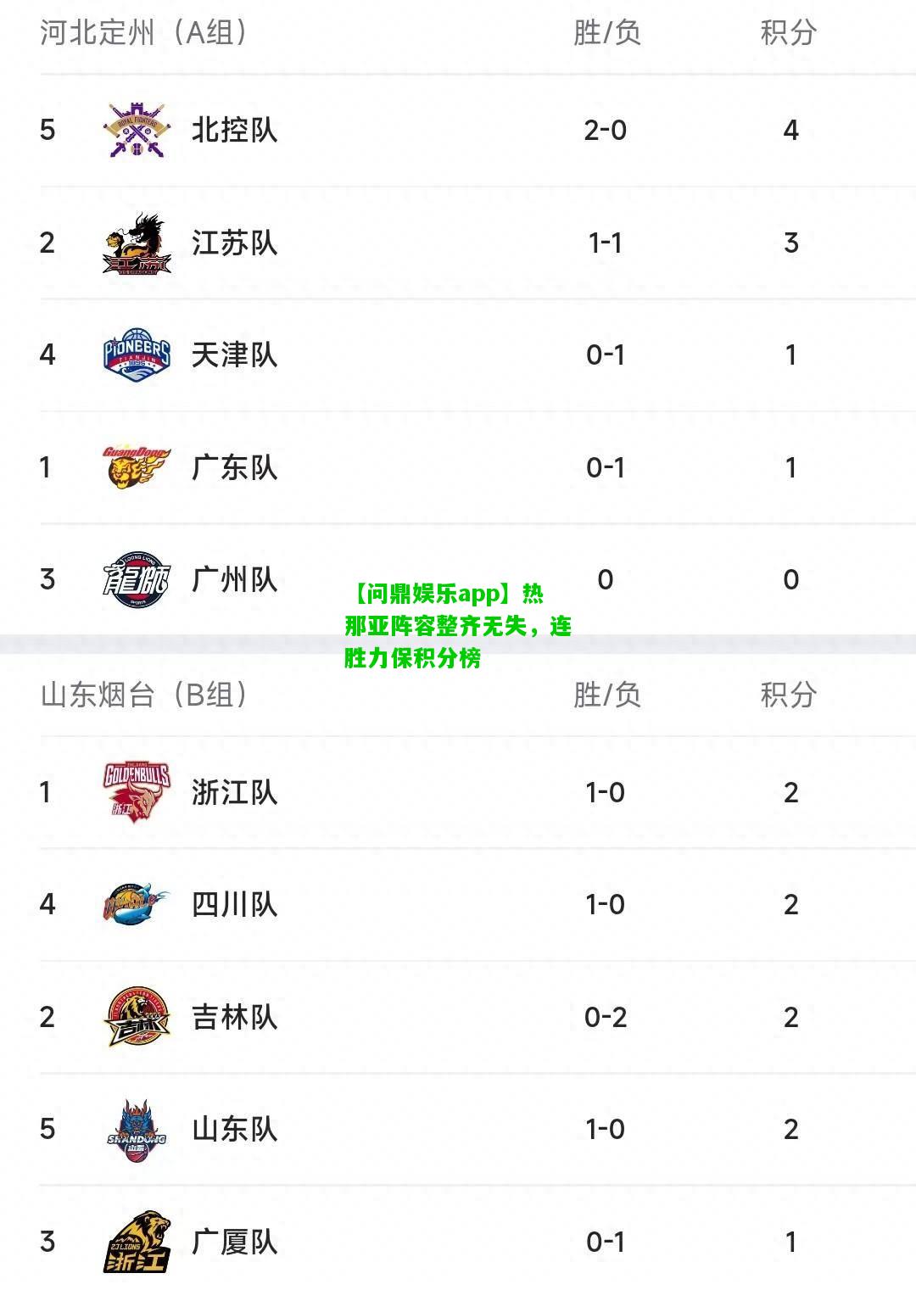The height and width of the screenshot is (1290, 916).
Task: Open the 北控队 team name
Action: pos(234,130)
